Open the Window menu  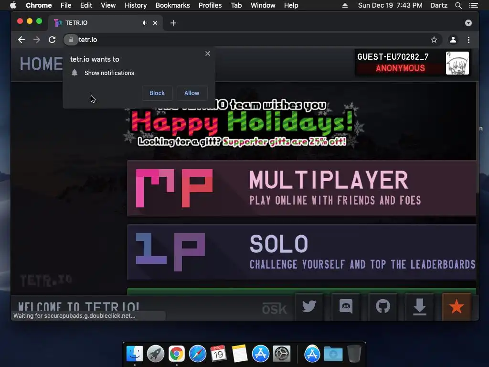click(x=263, y=5)
